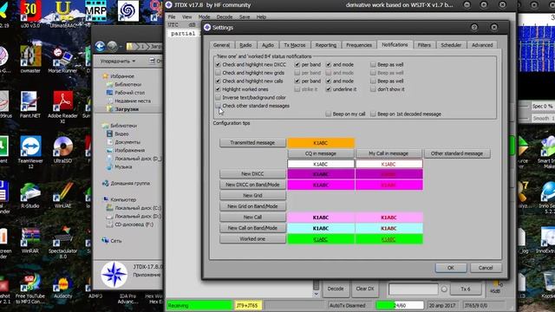
Task: Open the Decode menu in JTDX
Action: coord(225,17)
